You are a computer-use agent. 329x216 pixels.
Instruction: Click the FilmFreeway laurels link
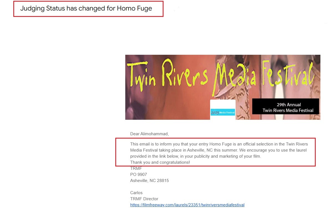click(x=187, y=205)
